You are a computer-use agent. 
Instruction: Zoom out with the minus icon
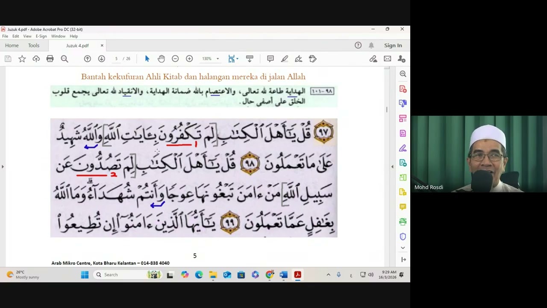point(175,59)
